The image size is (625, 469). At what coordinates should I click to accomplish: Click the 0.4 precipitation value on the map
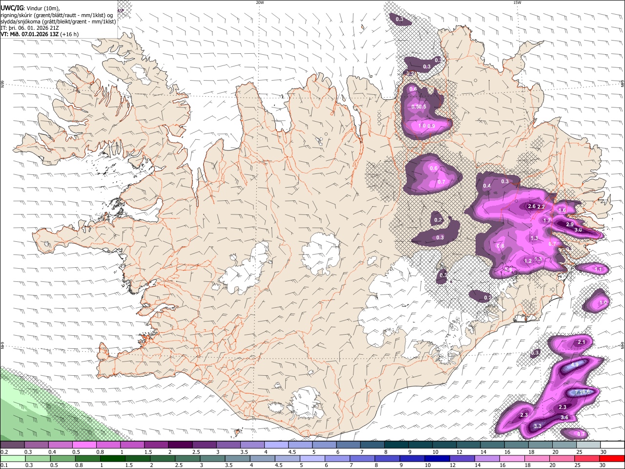point(487,186)
